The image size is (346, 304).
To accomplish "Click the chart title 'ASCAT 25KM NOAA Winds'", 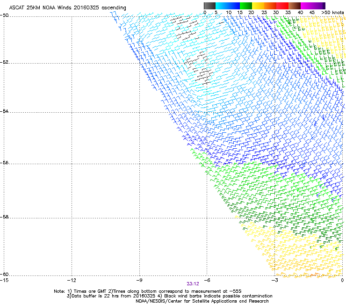I will (40, 8).
